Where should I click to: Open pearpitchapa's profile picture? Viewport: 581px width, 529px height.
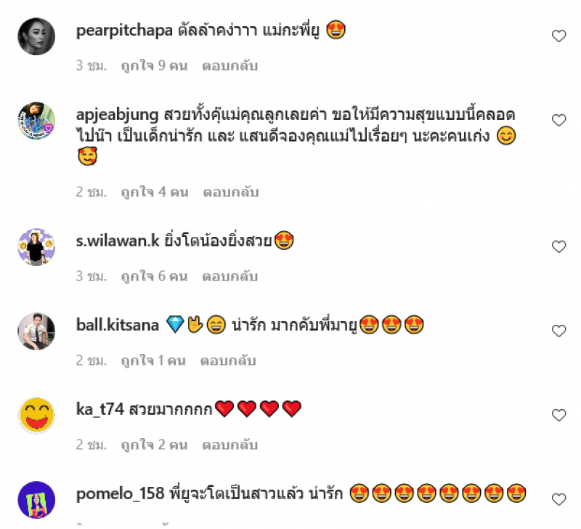click(36, 36)
